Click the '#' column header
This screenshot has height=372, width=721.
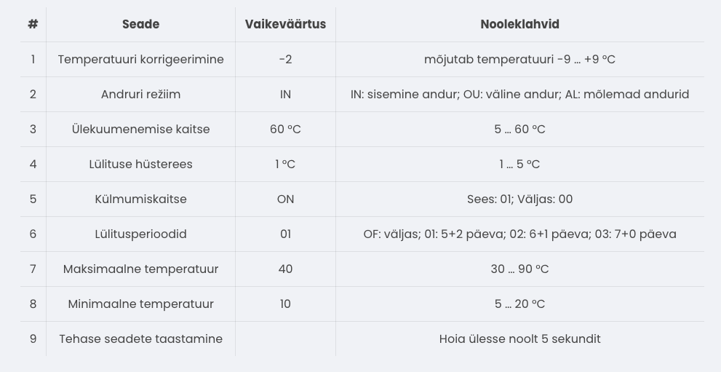click(33, 24)
